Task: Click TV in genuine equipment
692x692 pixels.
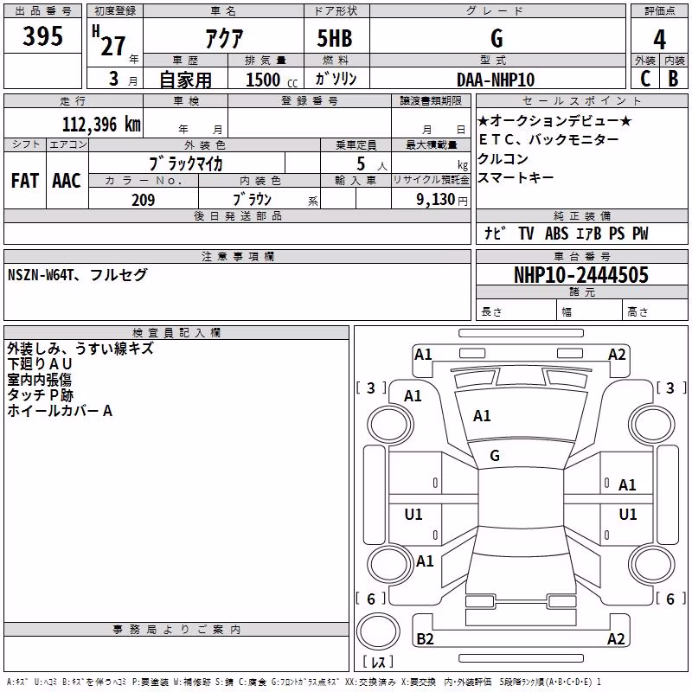Action: click(x=526, y=233)
